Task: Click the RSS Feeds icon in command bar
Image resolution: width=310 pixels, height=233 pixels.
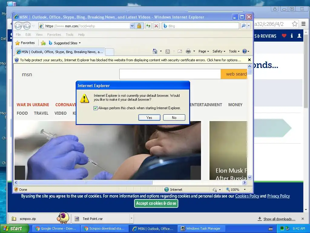Action: (168, 52)
